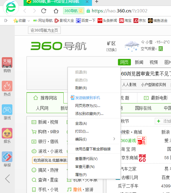The image size is (171, 193).
Task: Expand the 收藏 dropdown arrow
Action: [x=29, y=21]
